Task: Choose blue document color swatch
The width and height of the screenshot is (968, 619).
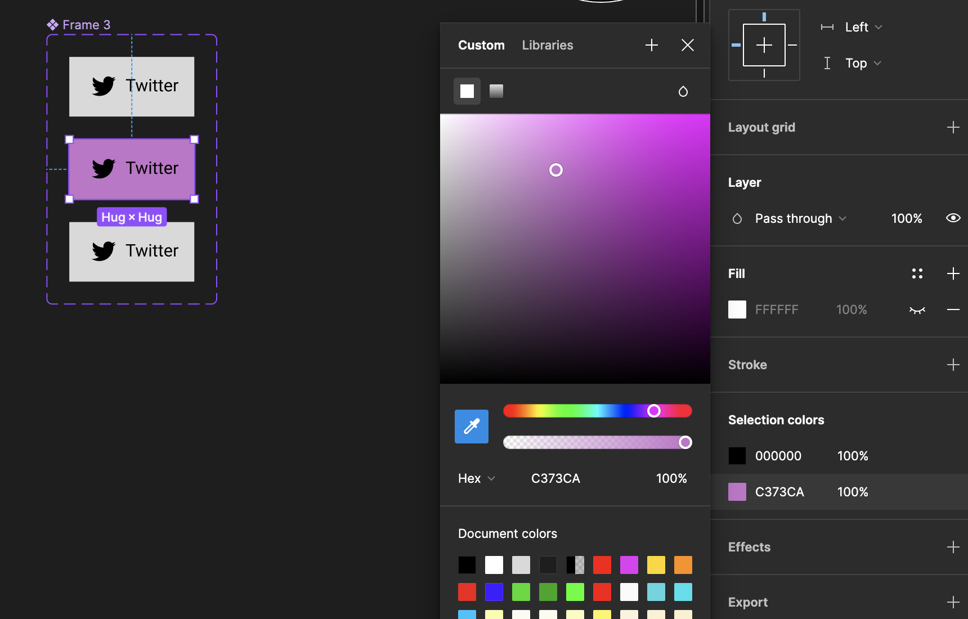Action: [x=494, y=592]
